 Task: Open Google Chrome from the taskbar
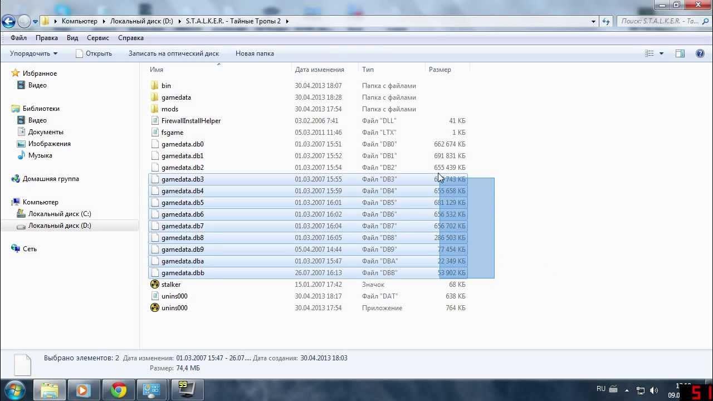118,390
